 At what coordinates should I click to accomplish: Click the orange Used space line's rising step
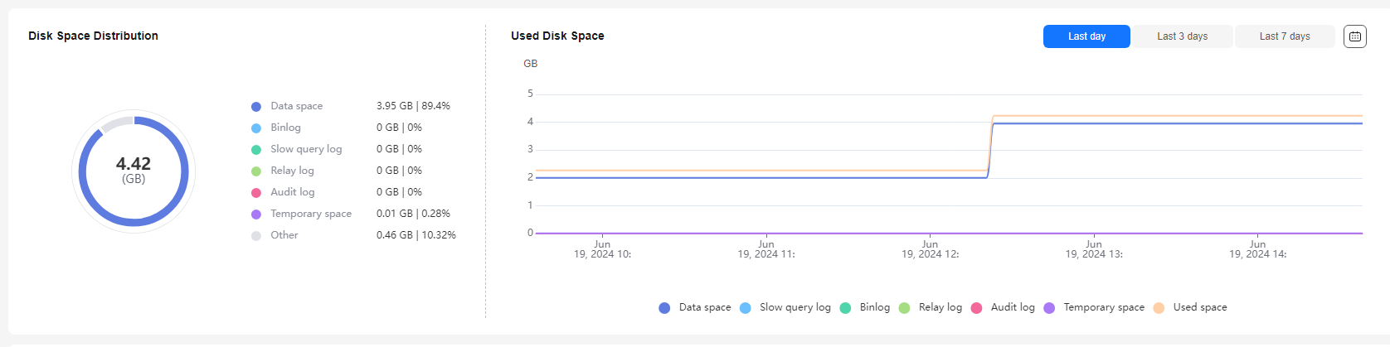pyautogui.click(x=990, y=143)
